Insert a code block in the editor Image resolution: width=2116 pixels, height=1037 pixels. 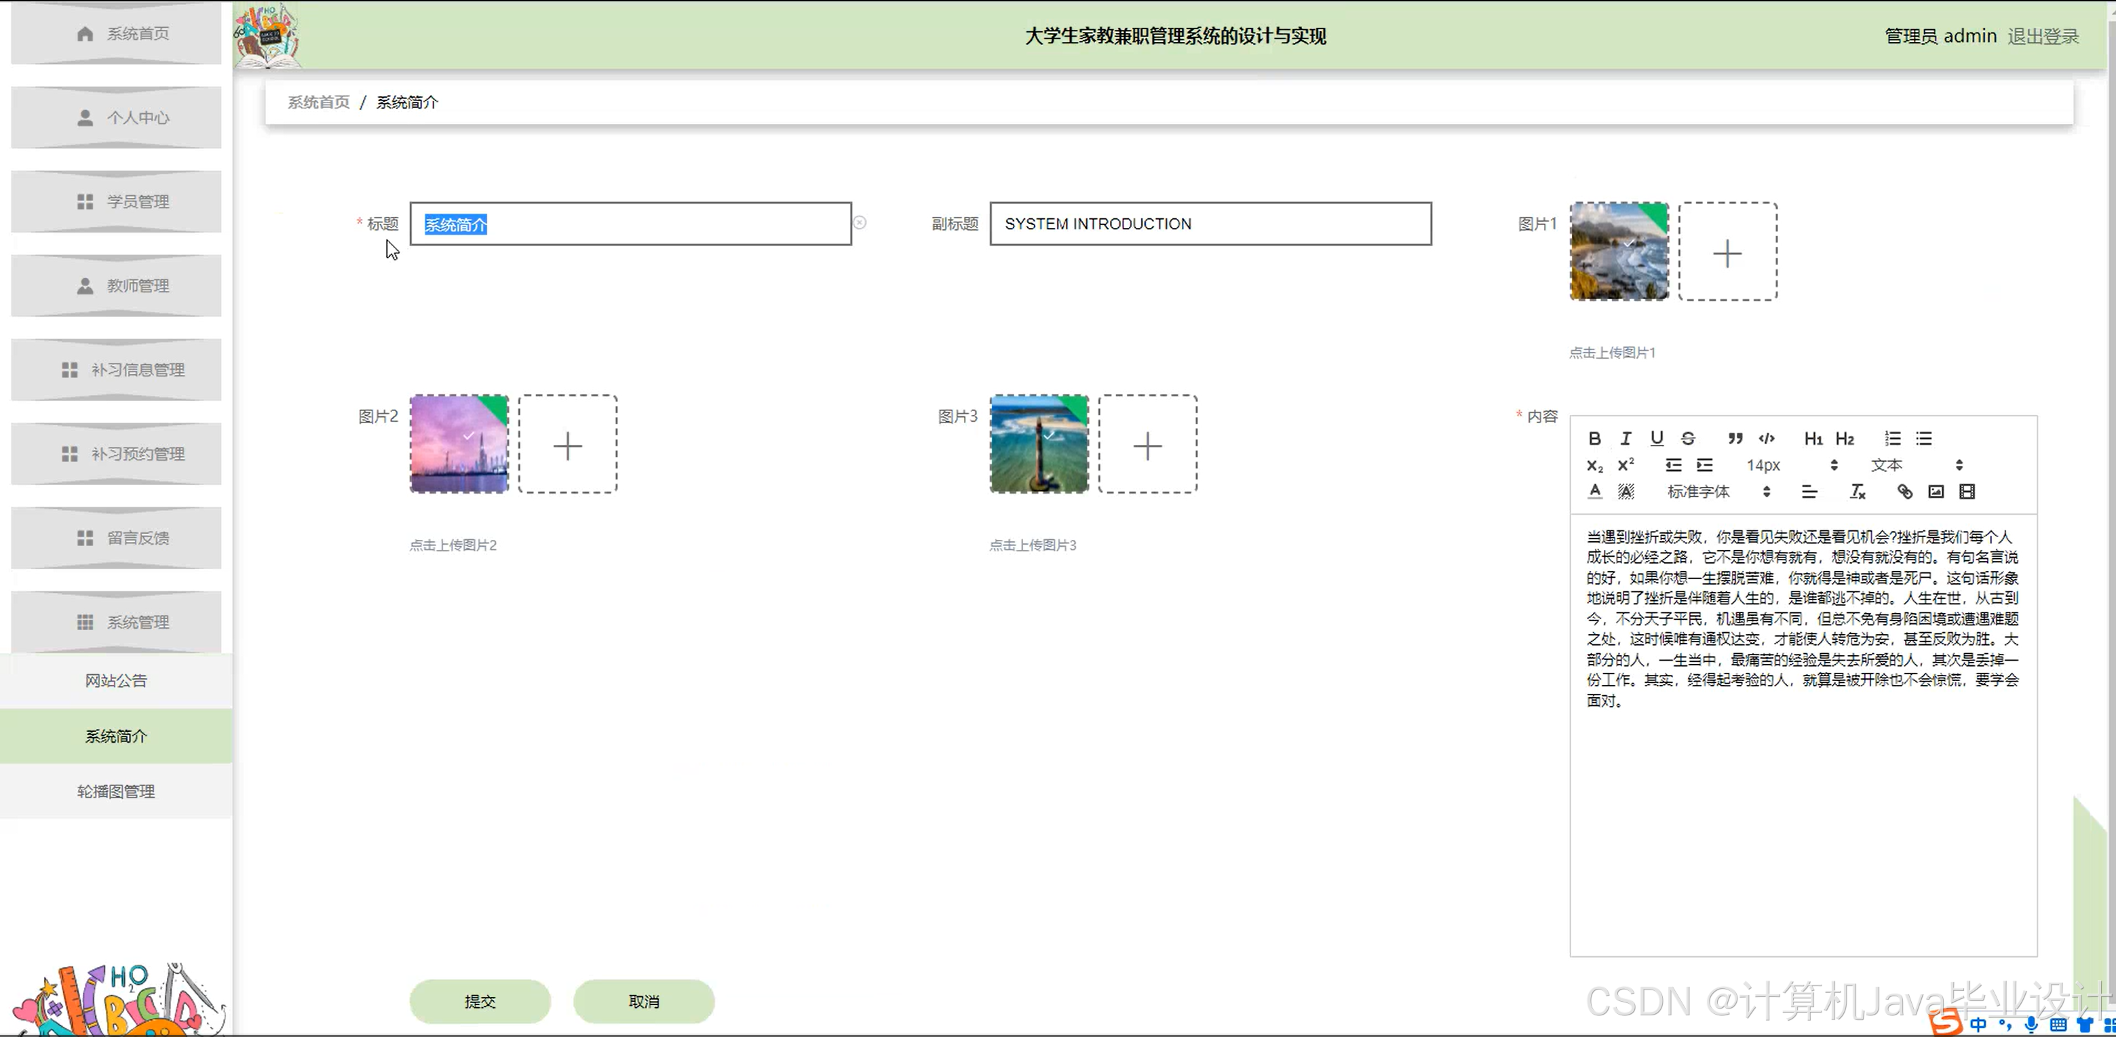click(1767, 438)
